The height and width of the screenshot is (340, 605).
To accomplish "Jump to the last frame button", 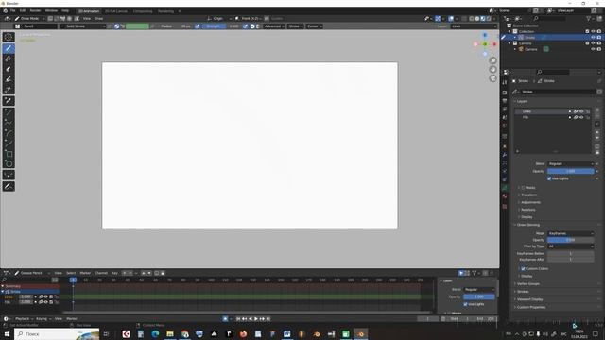I will [x=268, y=319].
